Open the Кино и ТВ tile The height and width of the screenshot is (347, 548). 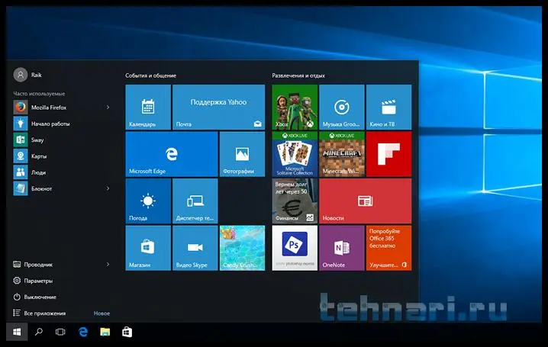click(x=388, y=108)
